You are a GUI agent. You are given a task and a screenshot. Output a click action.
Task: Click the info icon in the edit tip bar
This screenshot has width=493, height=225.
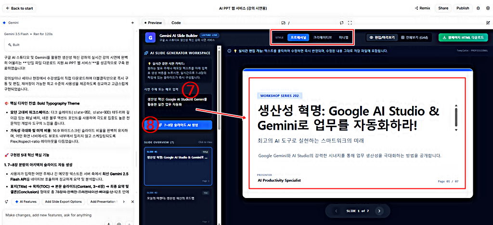coord(229,51)
